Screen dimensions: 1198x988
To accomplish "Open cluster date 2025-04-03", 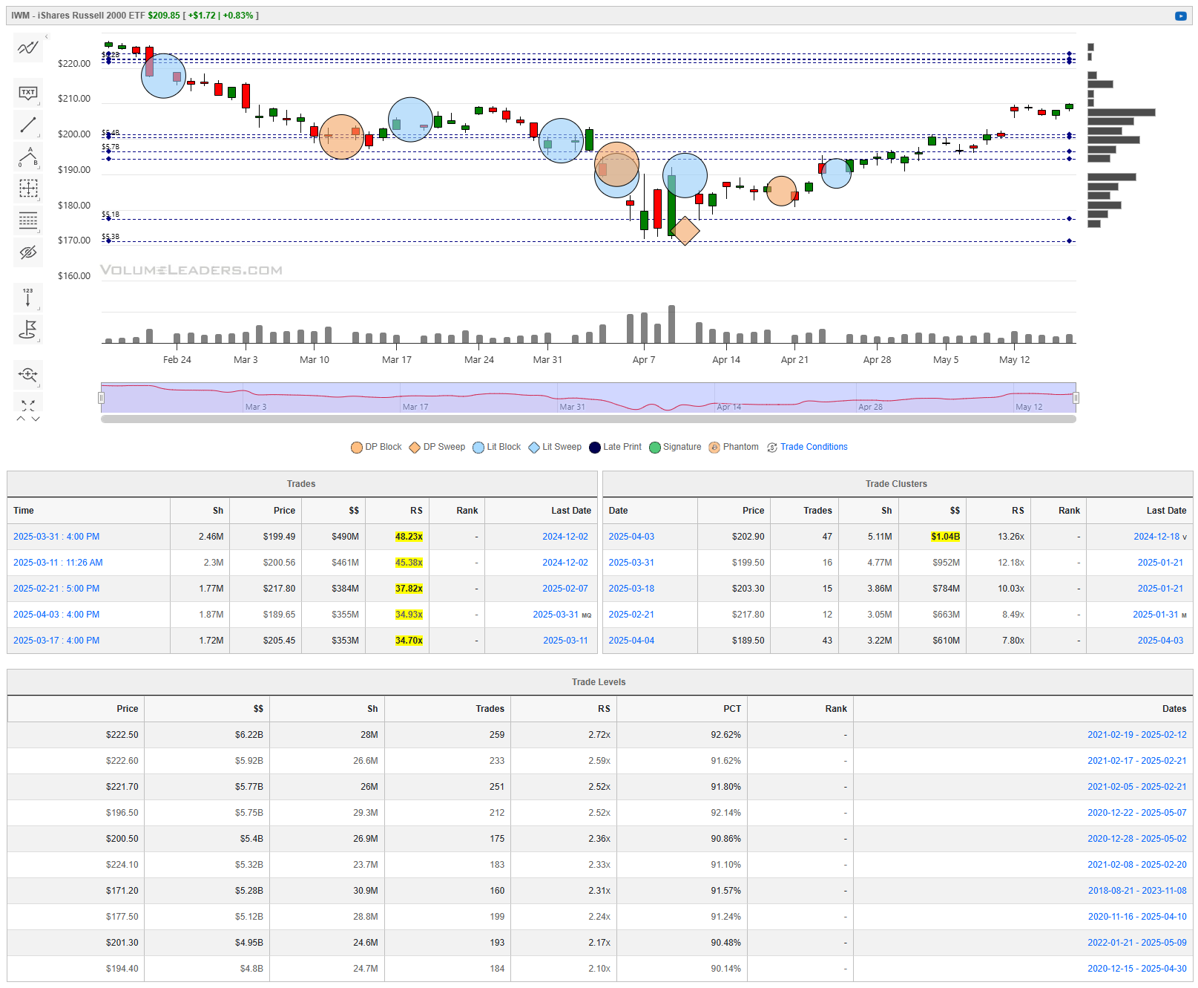I will coord(631,537).
